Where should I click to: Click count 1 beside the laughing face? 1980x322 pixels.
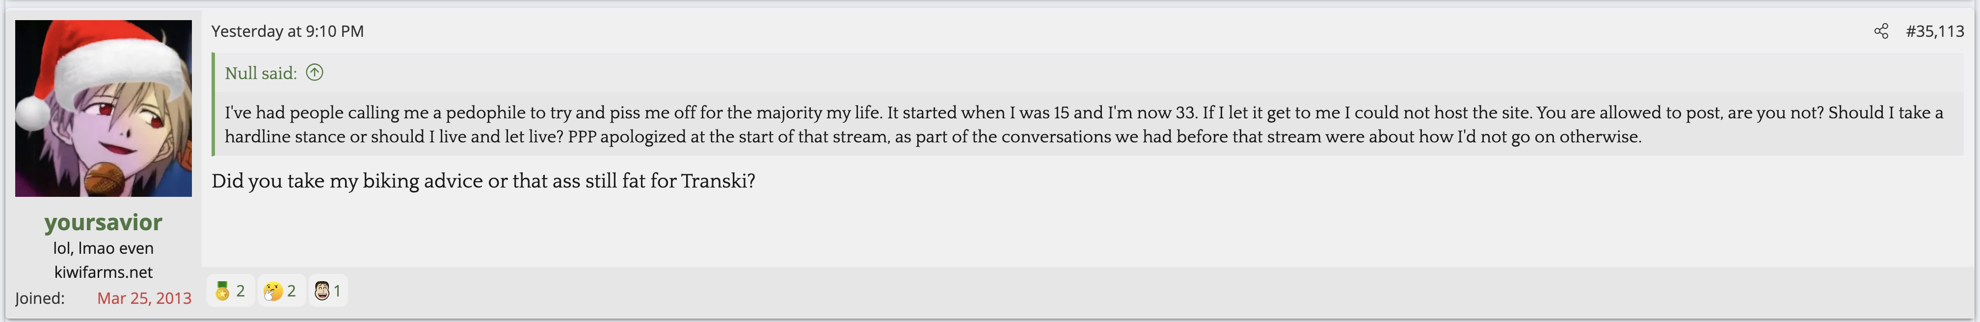point(337,291)
